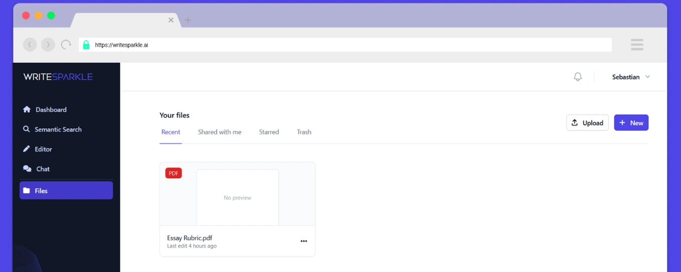
Task: Click the Files folder icon
Action: click(x=27, y=191)
